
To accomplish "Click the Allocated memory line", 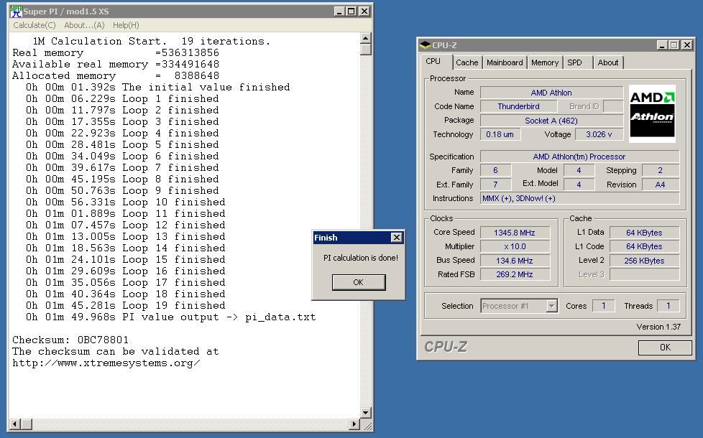I will point(116,75).
